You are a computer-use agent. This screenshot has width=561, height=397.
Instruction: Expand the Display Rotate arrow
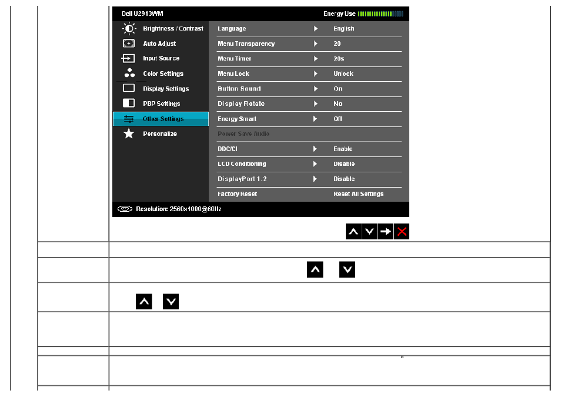coord(316,104)
